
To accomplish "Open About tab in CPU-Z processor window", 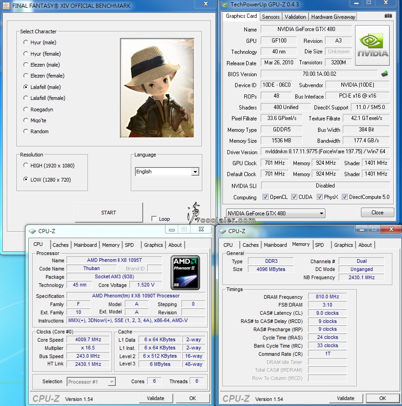I will coord(175,245).
